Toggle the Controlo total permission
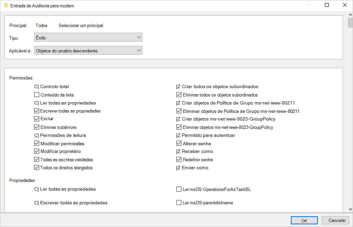The width and height of the screenshot is (353, 227). [x=37, y=86]
